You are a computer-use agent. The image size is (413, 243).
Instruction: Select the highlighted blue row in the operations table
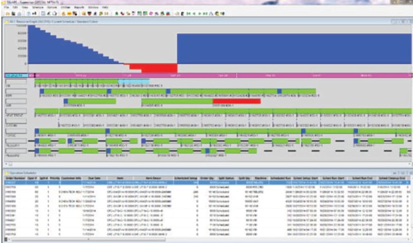click(x=207, y=182)
